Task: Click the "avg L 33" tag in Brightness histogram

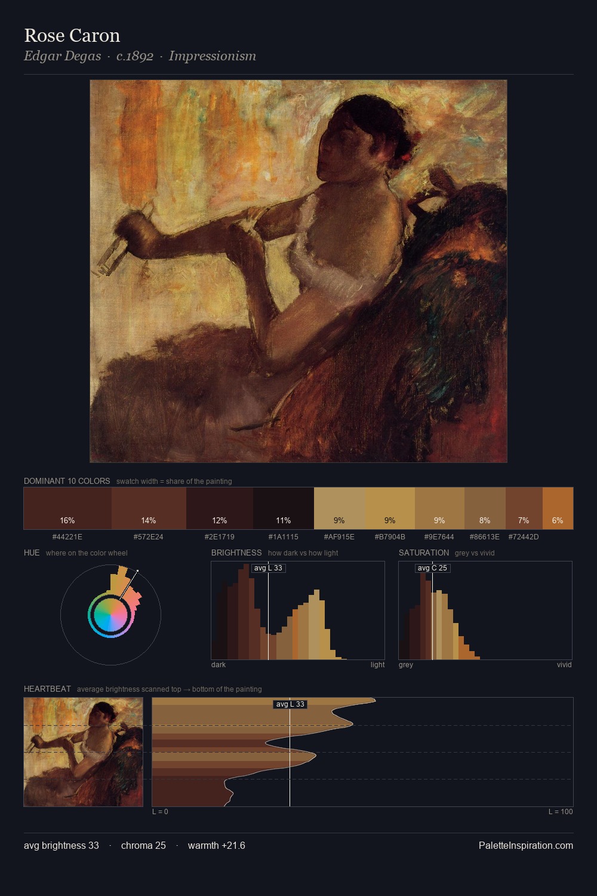Action: point(269,568)
